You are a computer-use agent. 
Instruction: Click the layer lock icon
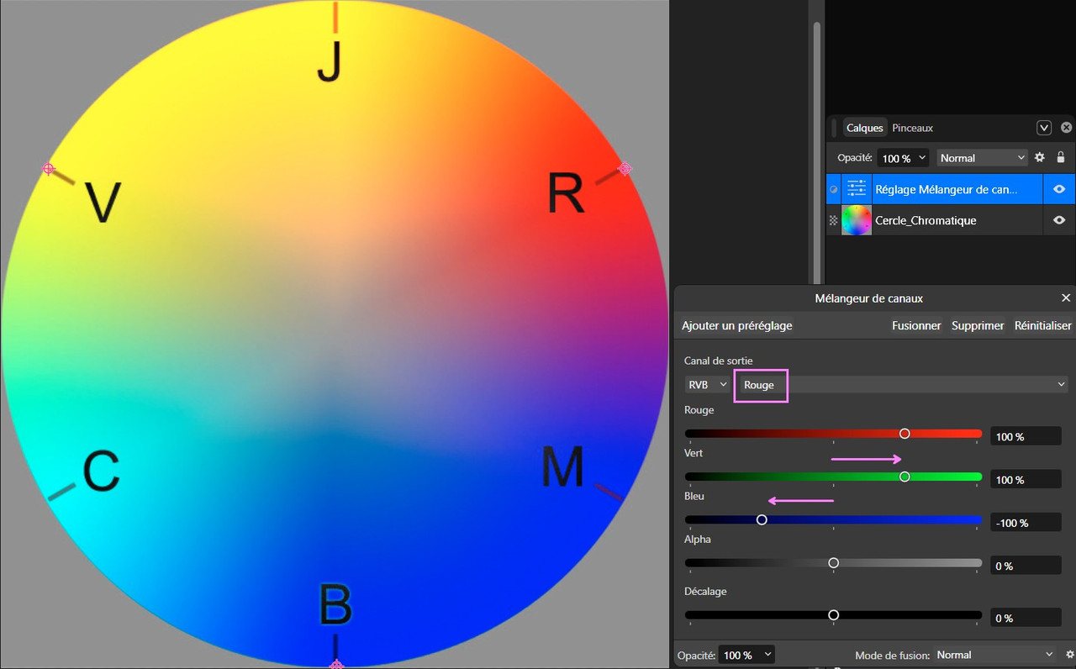tap(1061, 157)
